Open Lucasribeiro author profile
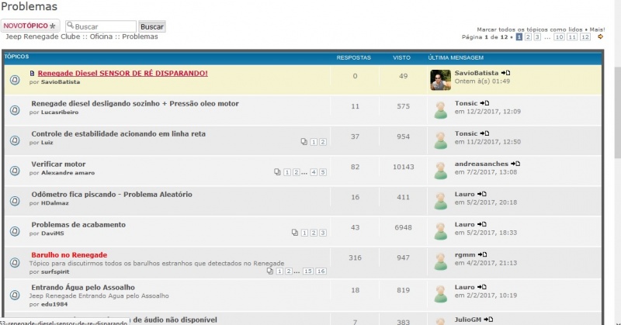The height and width of the screenshot is (325, 621). (60, 112)
